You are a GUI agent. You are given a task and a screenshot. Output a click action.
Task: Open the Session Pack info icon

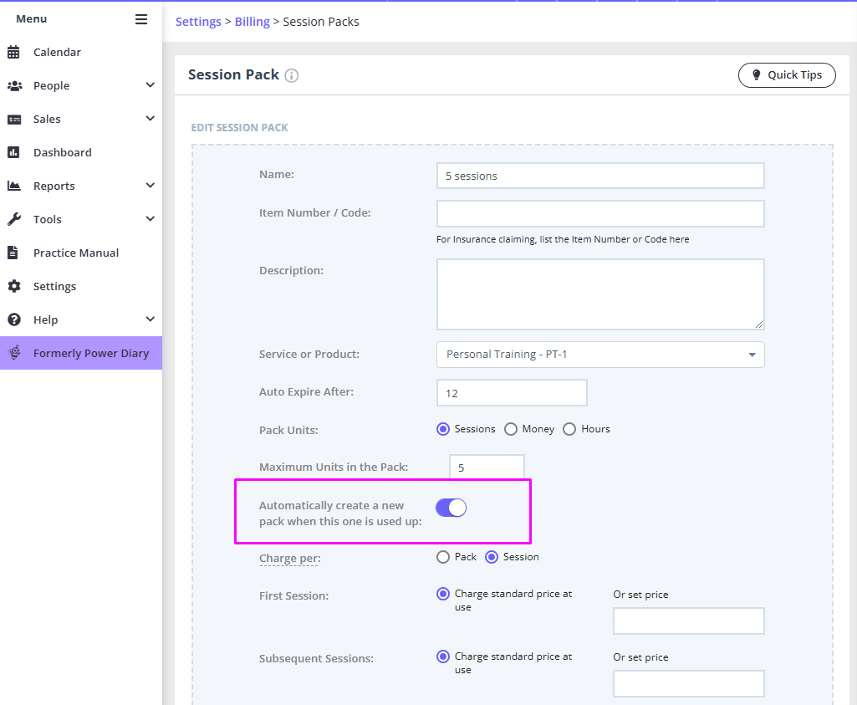click(291, 74)
